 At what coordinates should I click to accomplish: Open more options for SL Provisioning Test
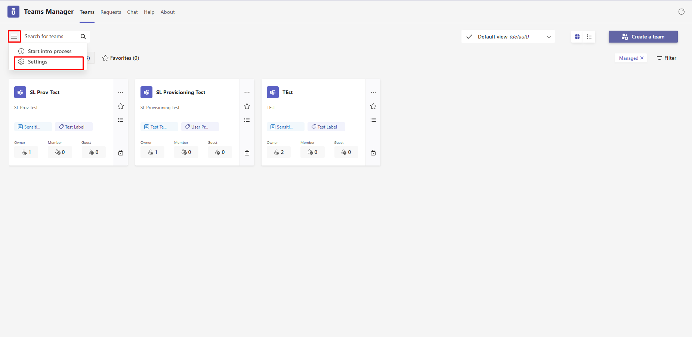247,92
